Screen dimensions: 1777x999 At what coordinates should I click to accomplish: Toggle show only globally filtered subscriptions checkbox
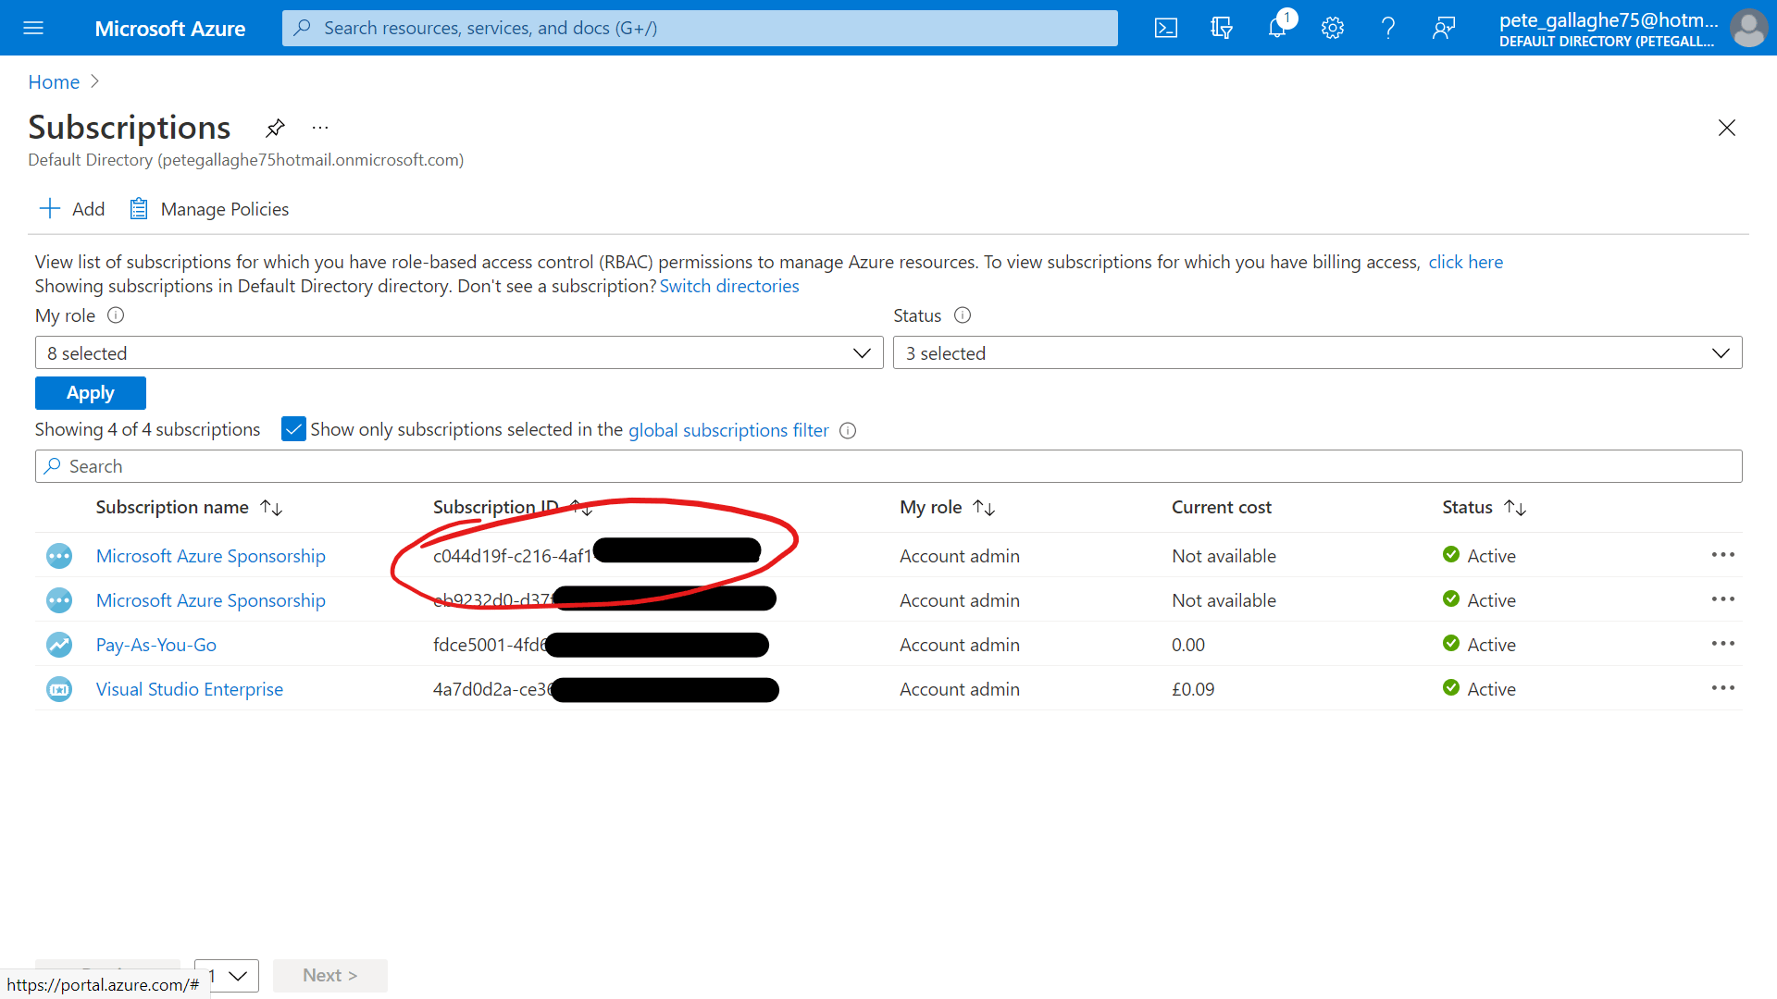click(x=293, y=429)
